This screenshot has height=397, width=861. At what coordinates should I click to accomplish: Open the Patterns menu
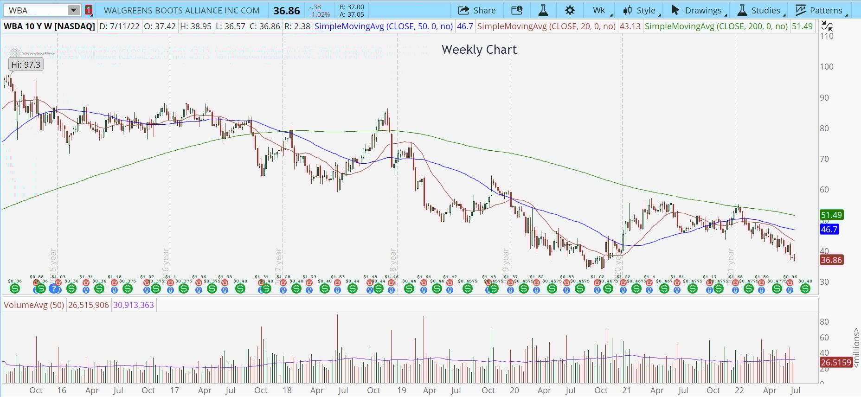(821, 10)
